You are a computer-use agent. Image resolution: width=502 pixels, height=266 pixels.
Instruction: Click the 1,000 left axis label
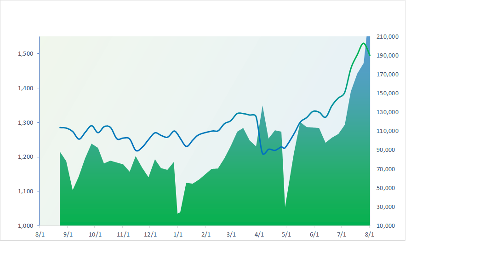click(x=25, y=226)
